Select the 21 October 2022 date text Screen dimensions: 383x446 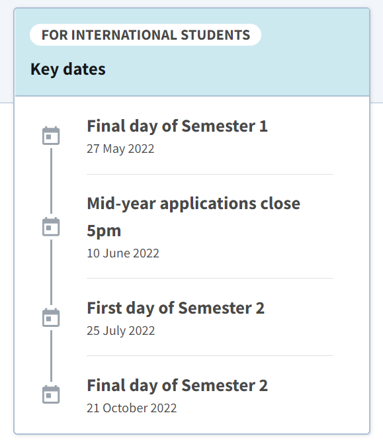[x=132, y=408]
